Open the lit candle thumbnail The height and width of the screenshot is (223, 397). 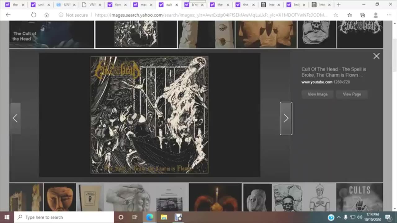click(x=215, y=197)
